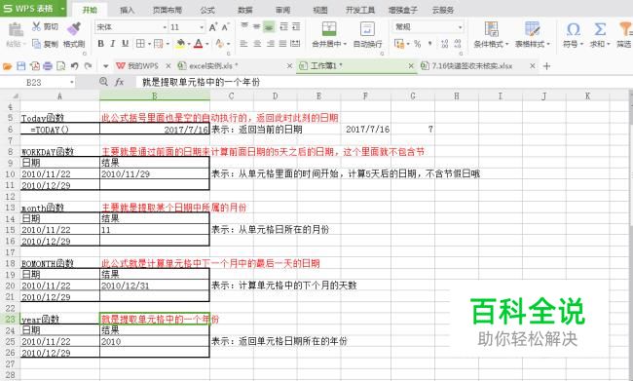Click the Merge and Center (合并居中) icon
Viewport: 633px width, 381px height.
329,28
